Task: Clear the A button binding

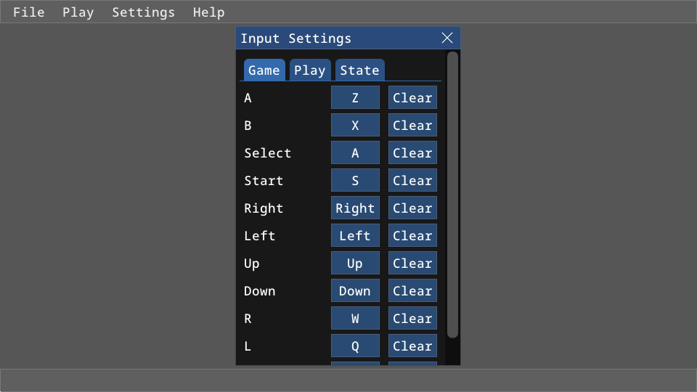Action: [412, 98]
